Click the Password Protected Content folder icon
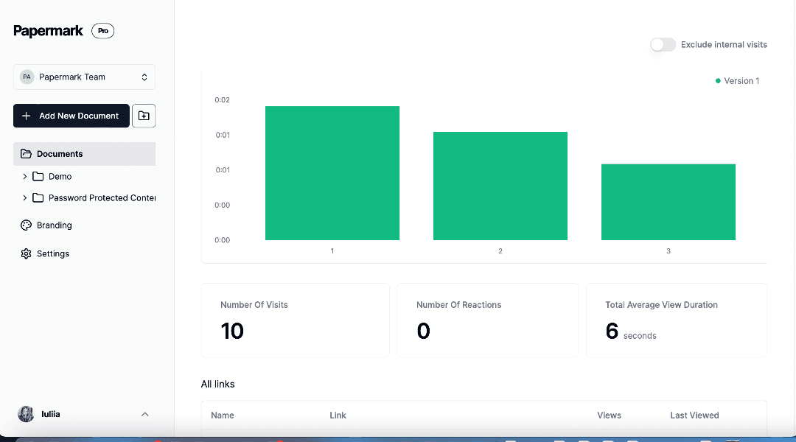Screen dimensions: 796x442 pos(38,198)
